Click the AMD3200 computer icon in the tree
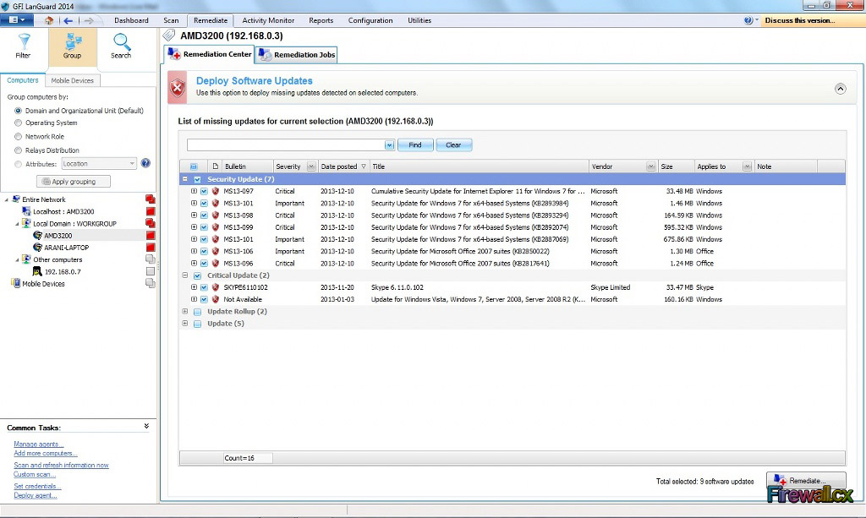Screen dimensions: 866x518 37,236
